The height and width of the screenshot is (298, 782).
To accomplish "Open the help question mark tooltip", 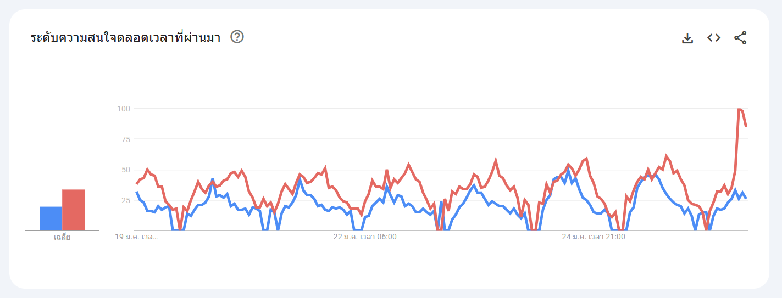I will (x=237, y=37).
